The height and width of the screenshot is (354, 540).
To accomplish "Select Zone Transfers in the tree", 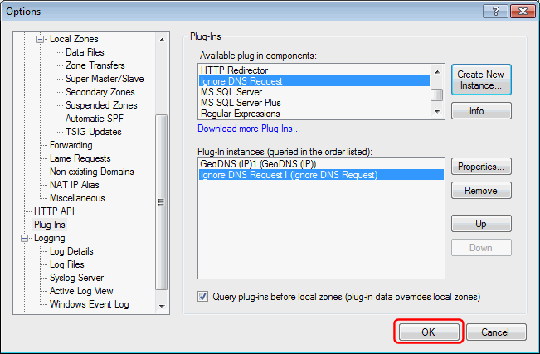I will (x=95, y=65).
